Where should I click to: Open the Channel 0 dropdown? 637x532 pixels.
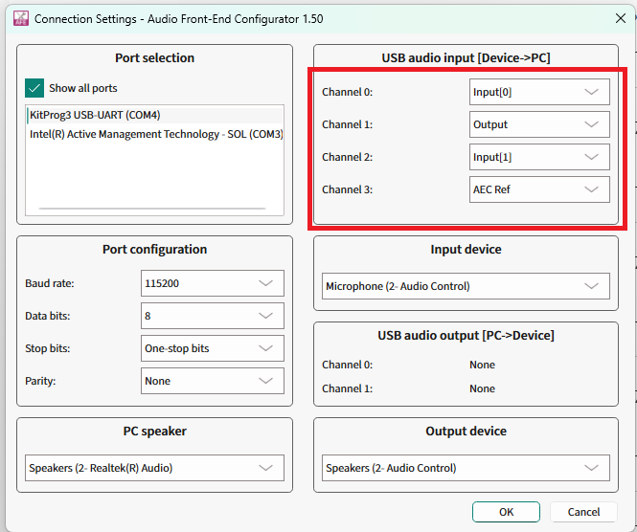coord(539,92)
